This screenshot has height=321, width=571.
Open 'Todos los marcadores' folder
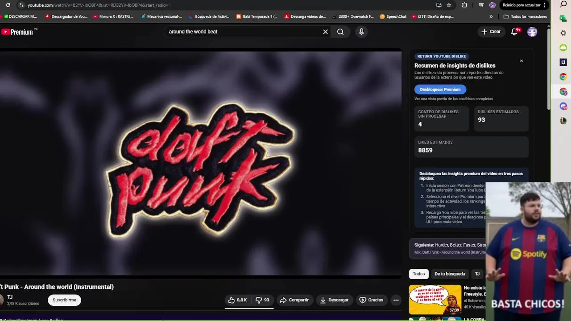(525, 16)
